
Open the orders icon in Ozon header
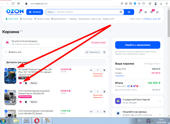146,12
